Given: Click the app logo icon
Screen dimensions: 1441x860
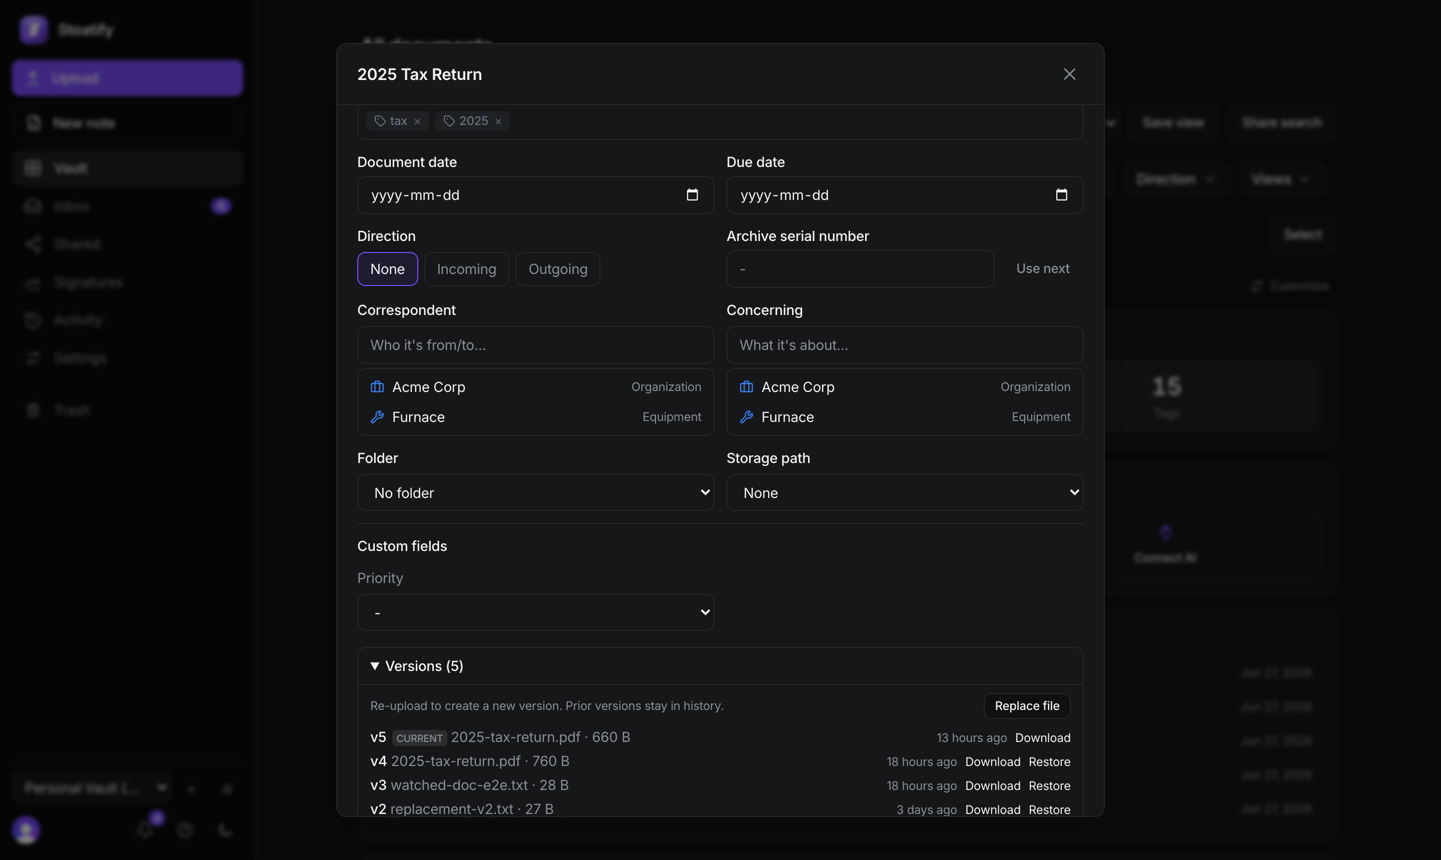Looking at the screenshot, I should (x=33, y=29).
